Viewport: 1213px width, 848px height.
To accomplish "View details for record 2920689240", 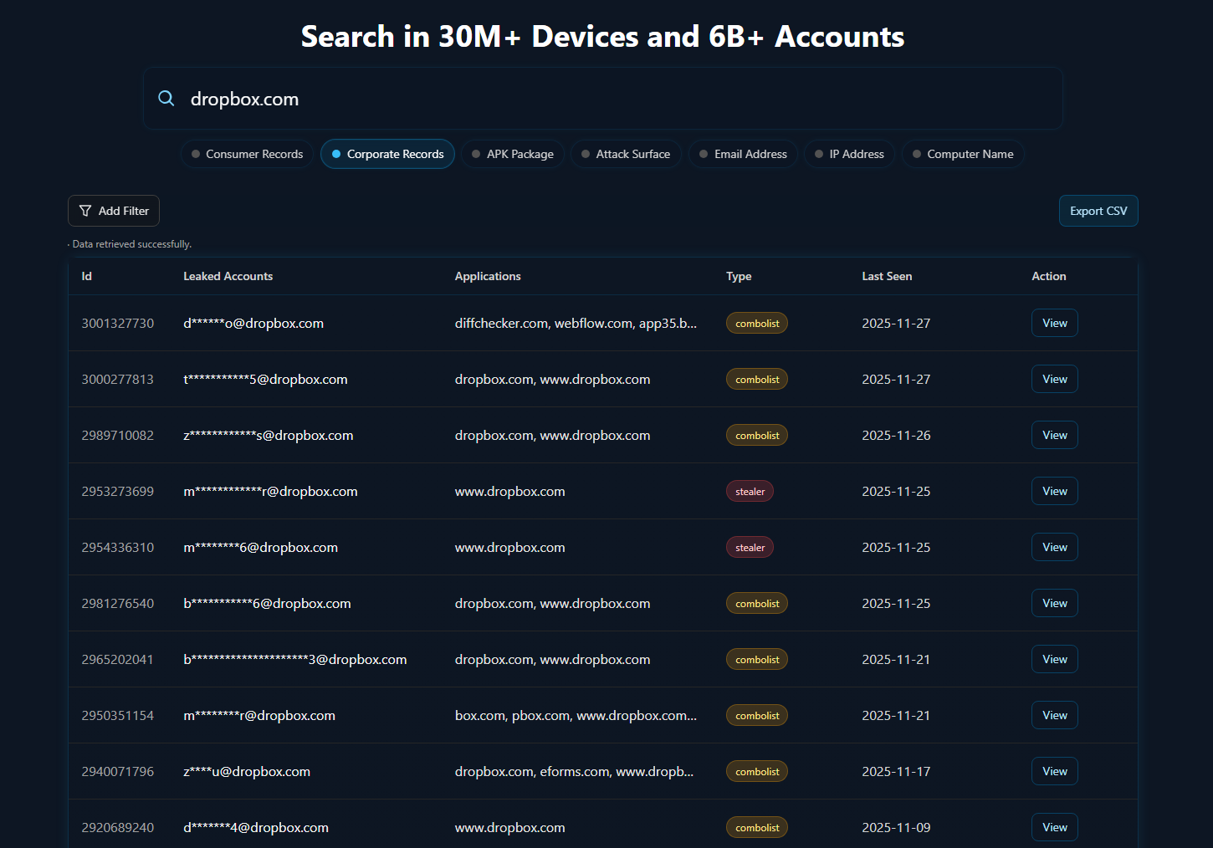I will [1054, 827].
